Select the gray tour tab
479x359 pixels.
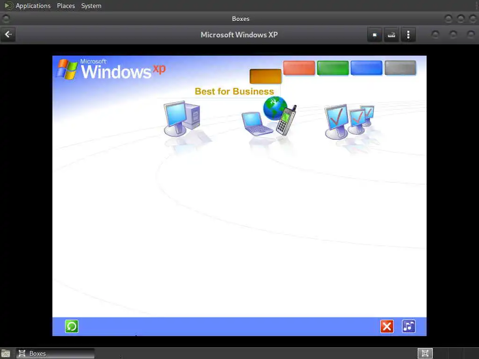coord(400,68)
